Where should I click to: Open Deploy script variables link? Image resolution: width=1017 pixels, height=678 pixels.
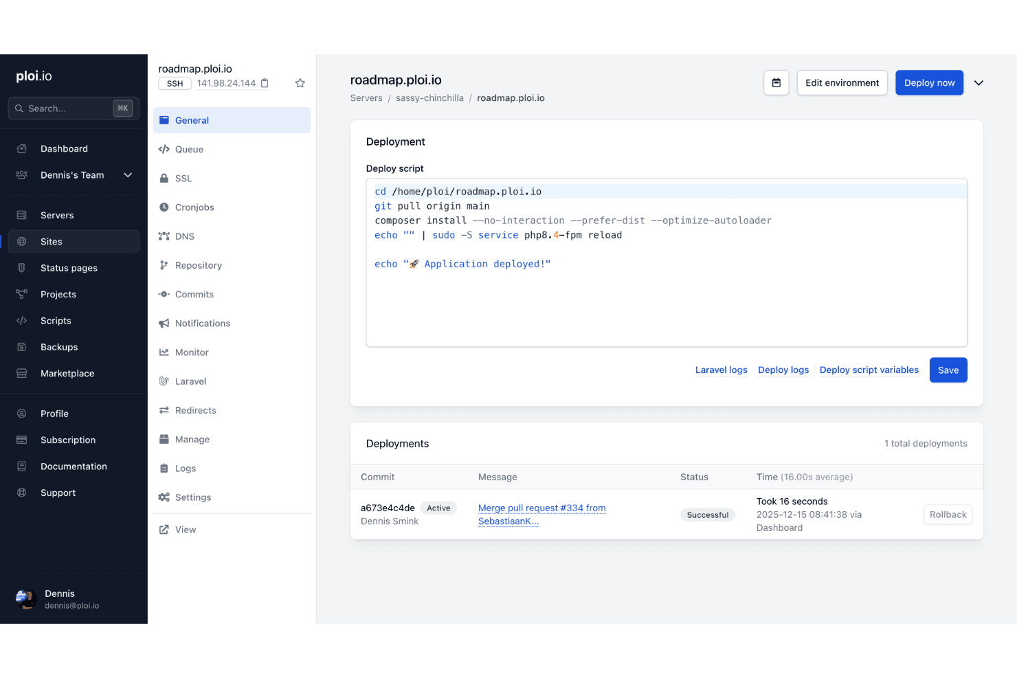869,370
